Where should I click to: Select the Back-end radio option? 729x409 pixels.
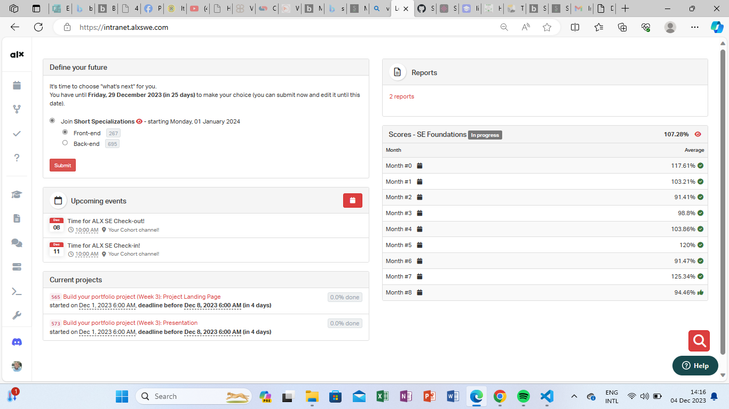coord(65,143)
